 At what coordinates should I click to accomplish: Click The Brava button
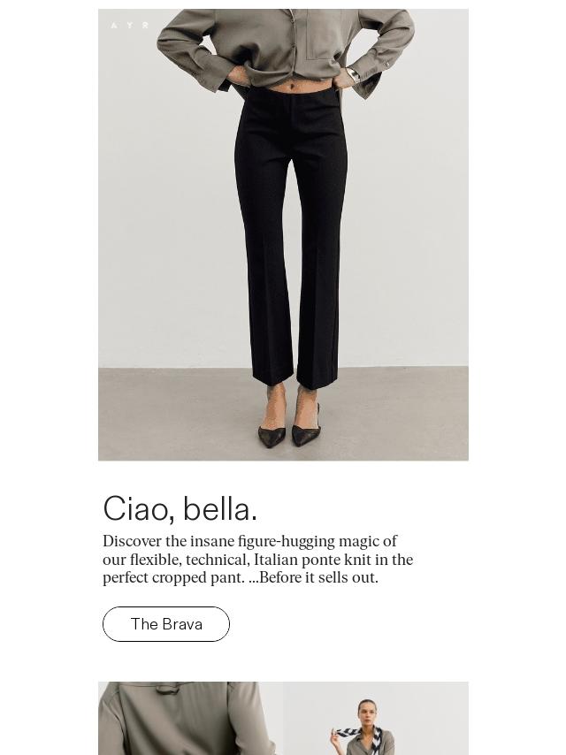(x=166, y=624)
